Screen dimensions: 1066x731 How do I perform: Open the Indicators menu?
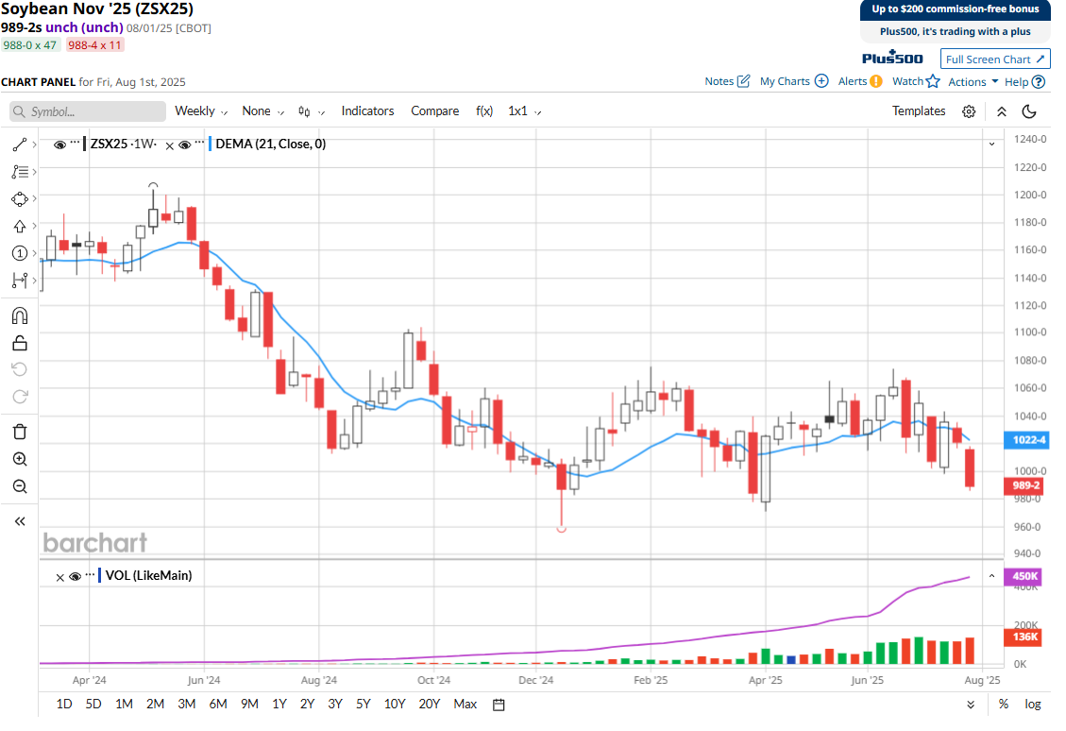coord(367,111)
